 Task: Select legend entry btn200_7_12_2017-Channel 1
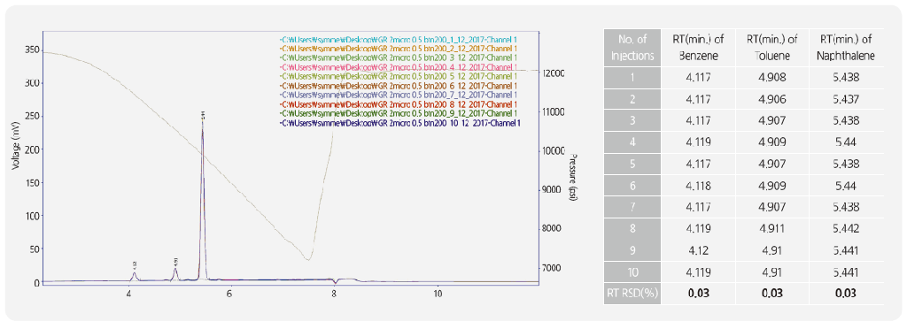tap(398, 95)
